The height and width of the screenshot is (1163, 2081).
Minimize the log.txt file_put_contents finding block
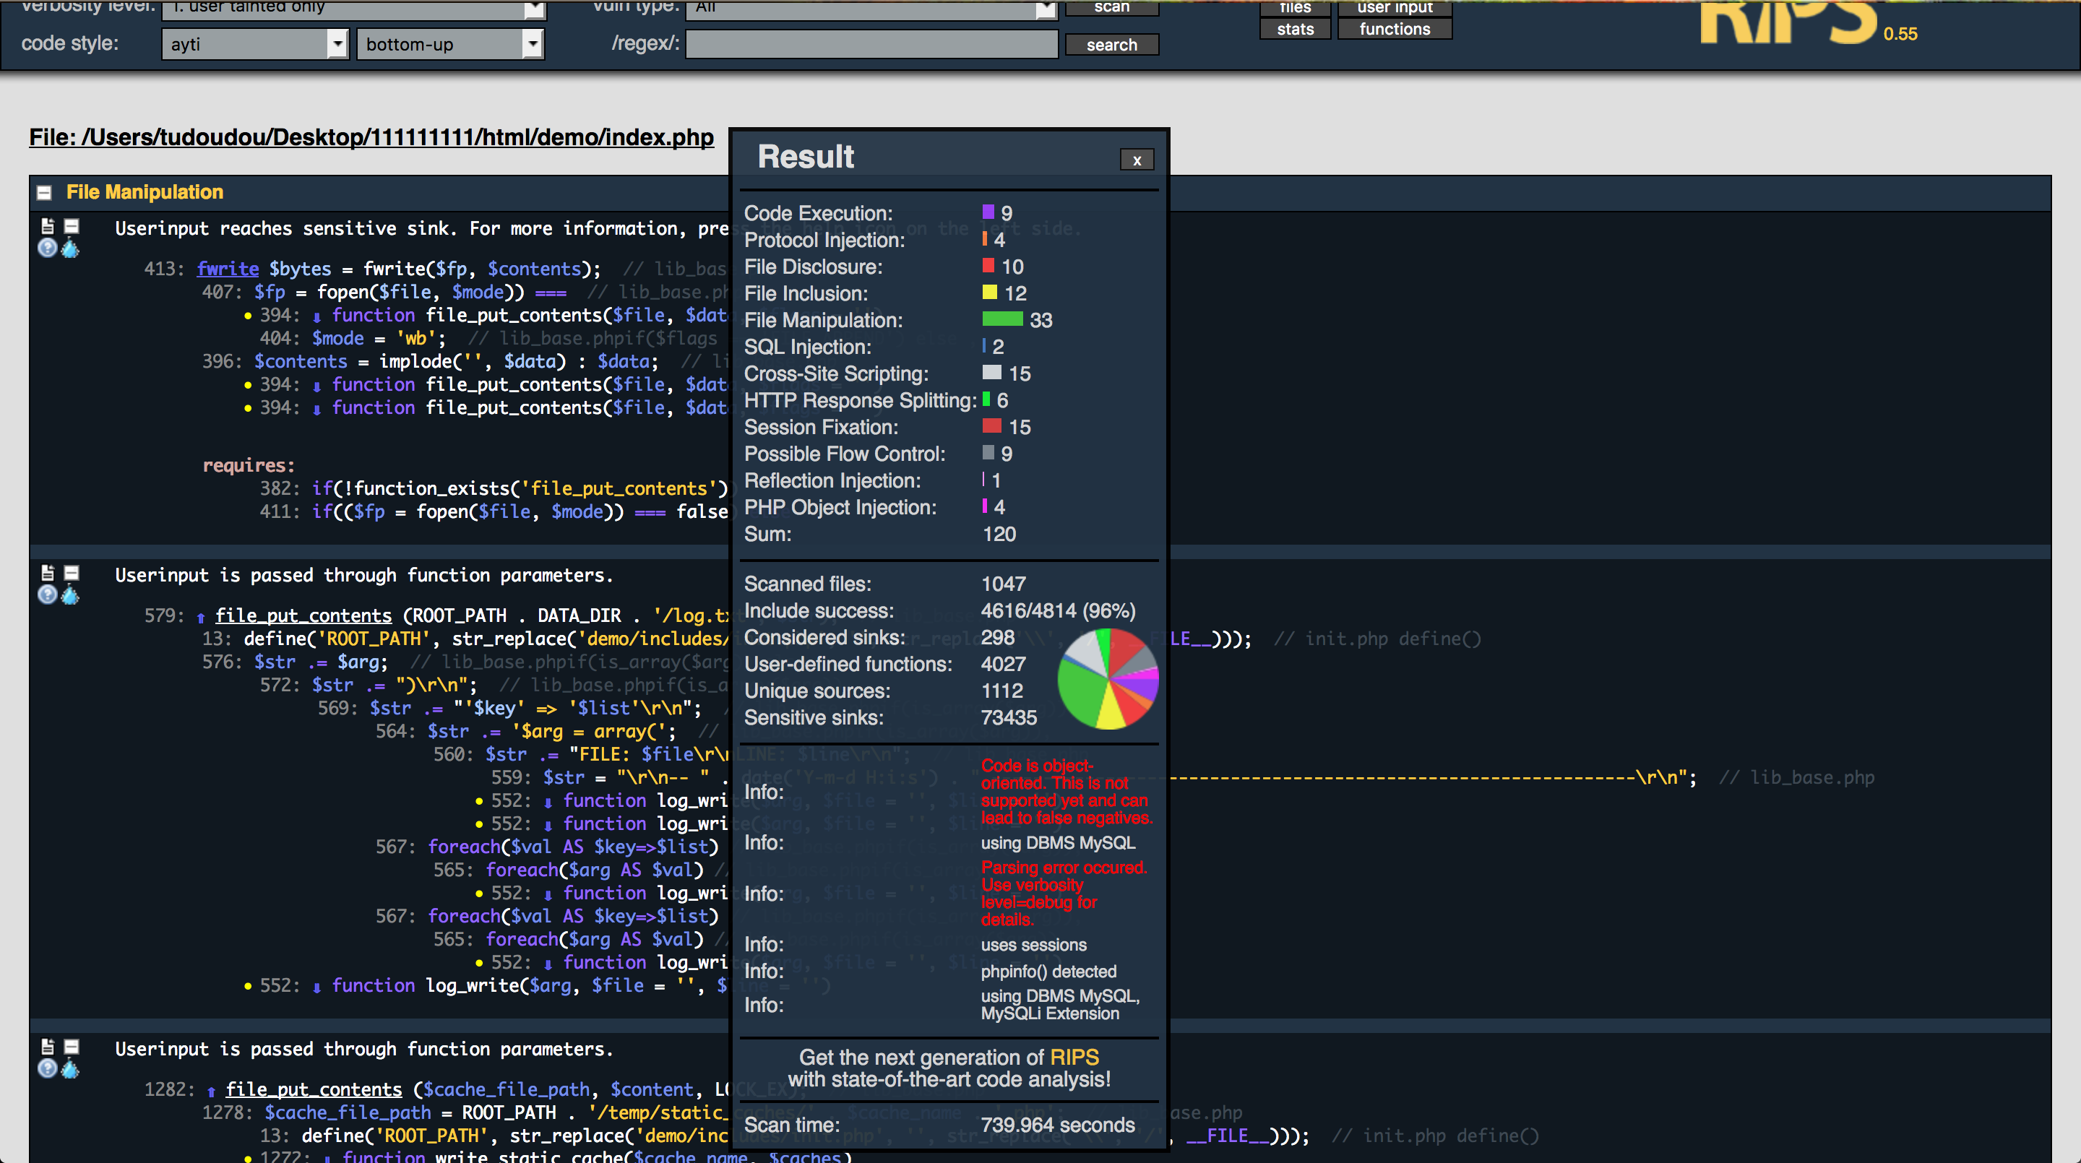click(x=72, y=573)
